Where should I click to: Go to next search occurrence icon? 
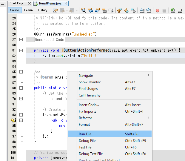coord(97,10)
